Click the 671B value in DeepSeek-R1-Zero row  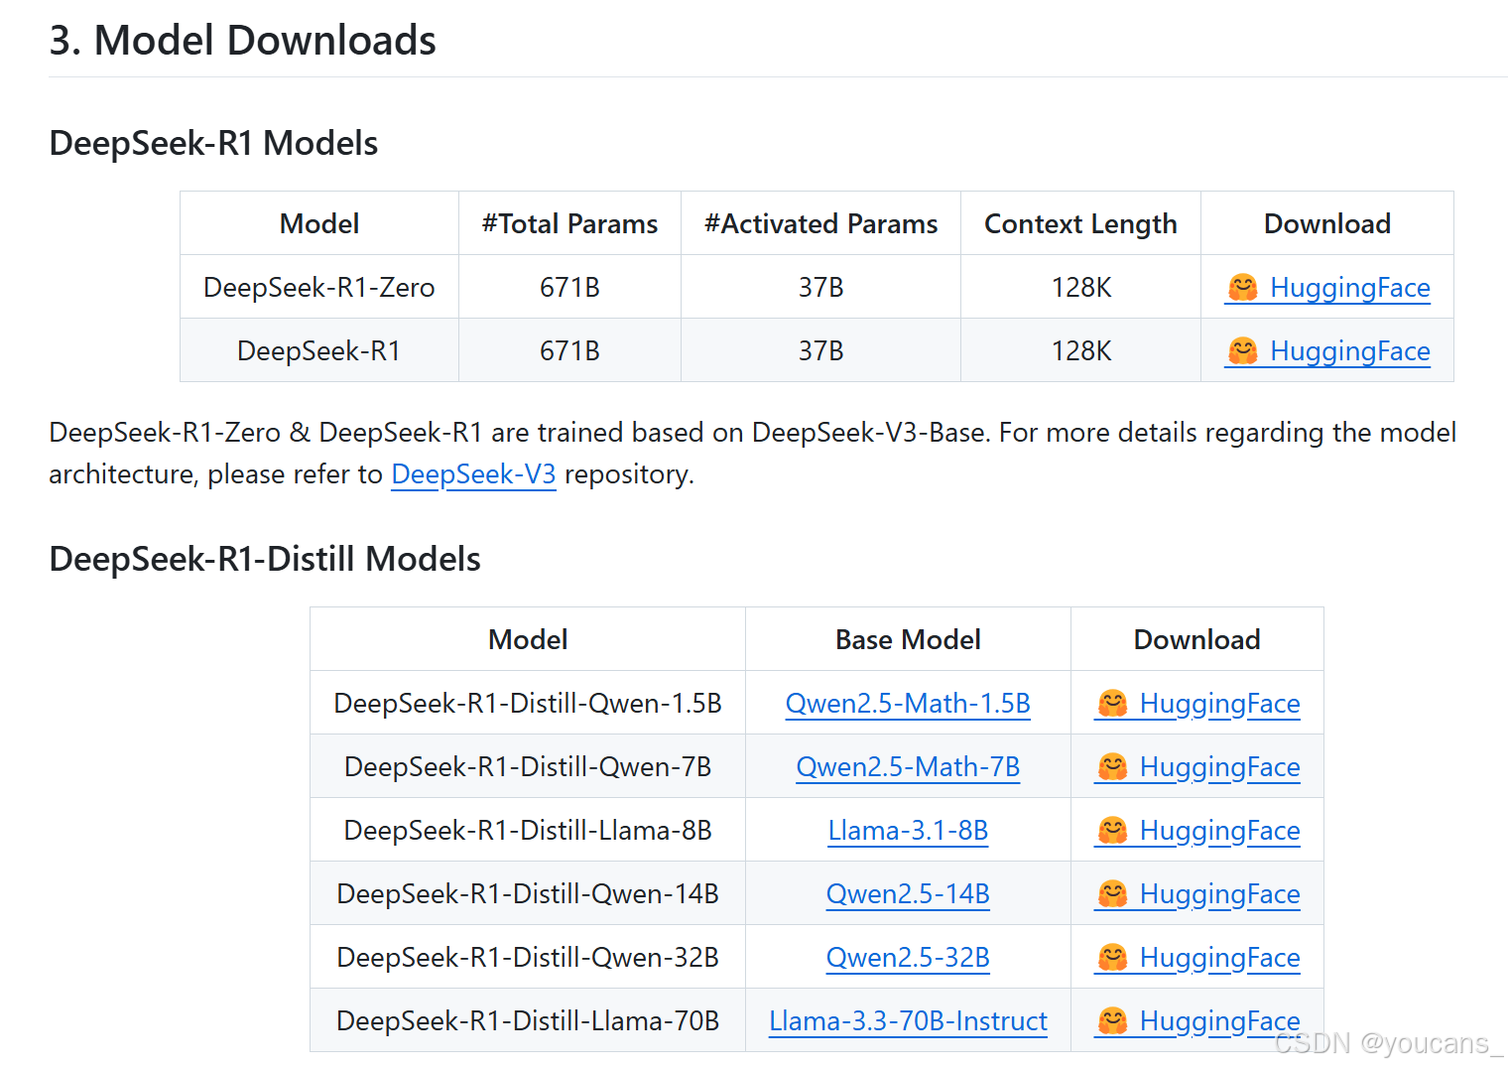[x=569, y=287]
